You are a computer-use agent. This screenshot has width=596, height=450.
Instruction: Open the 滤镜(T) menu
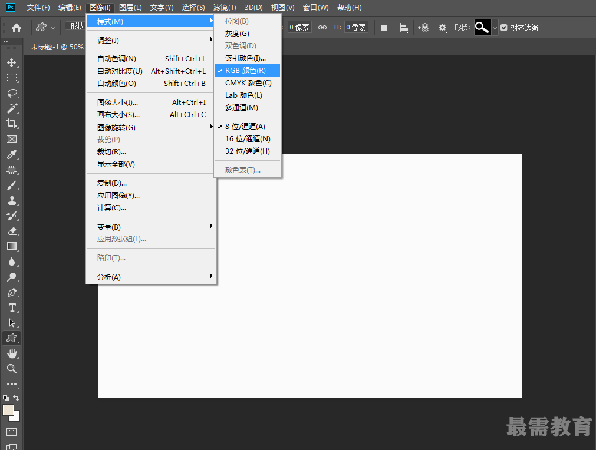click(x=225, y=8)
